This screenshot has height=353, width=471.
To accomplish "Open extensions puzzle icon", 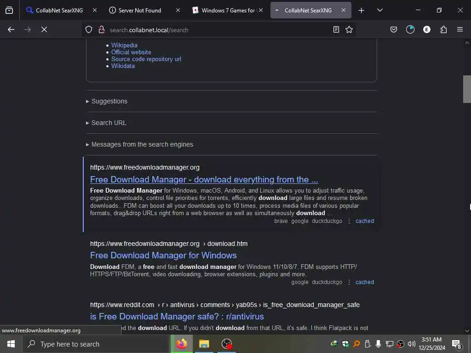I will pyautogui.click(x=443, y=29).
